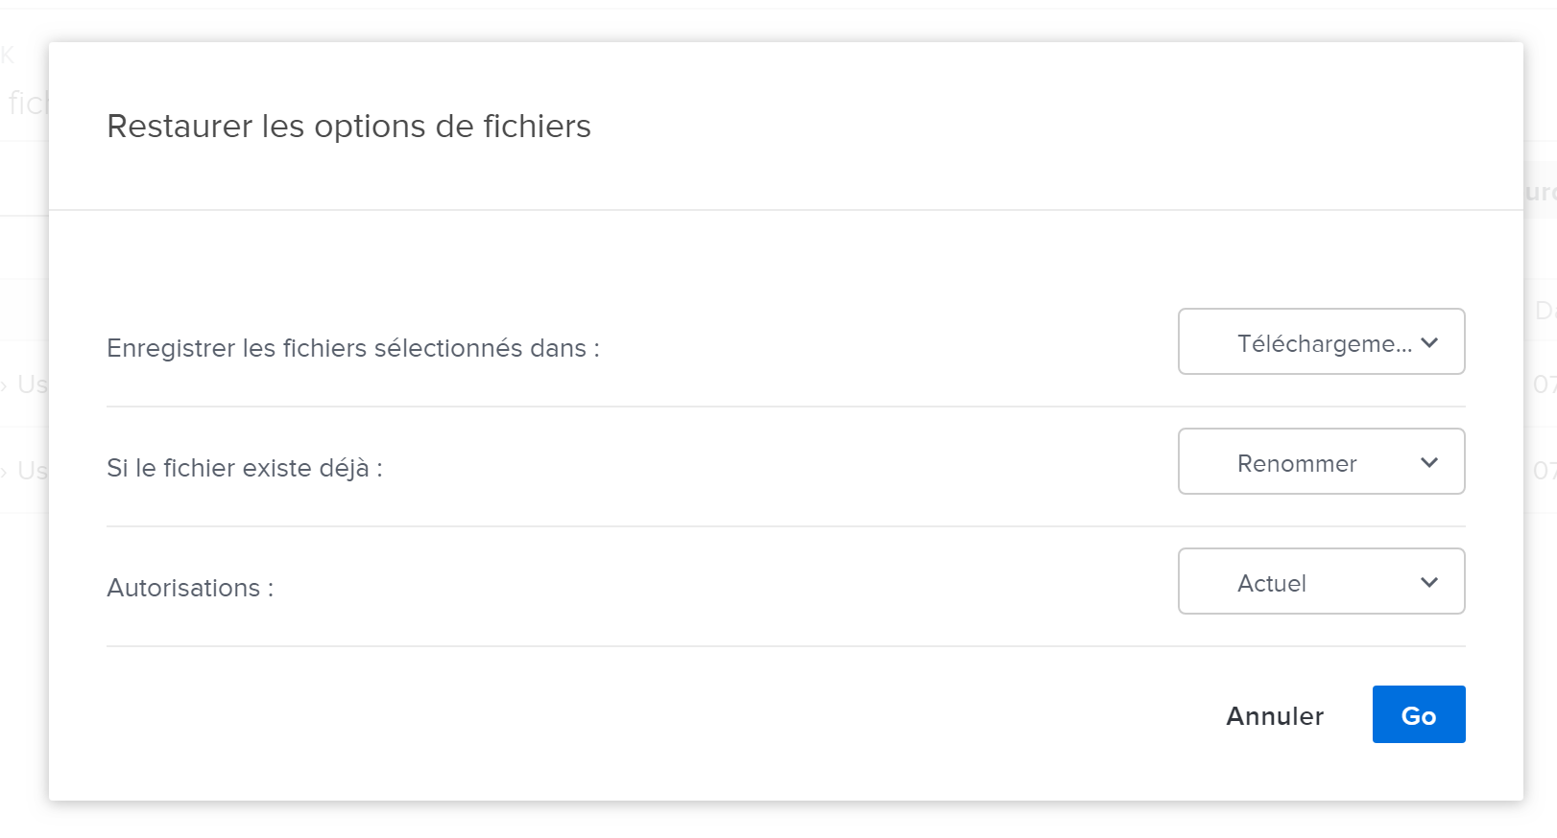Image resolution: width=1557 pixels, height=838 pixels.
Task: Cancel the dialog with Annuler
Action: (x=1275, y=715)
